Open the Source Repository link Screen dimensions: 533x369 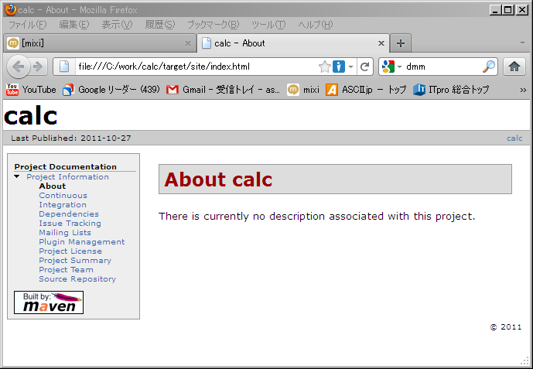pyautogui.click(x=77, y=279)
